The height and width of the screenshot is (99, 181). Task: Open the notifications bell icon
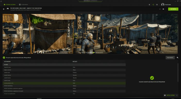149,5
